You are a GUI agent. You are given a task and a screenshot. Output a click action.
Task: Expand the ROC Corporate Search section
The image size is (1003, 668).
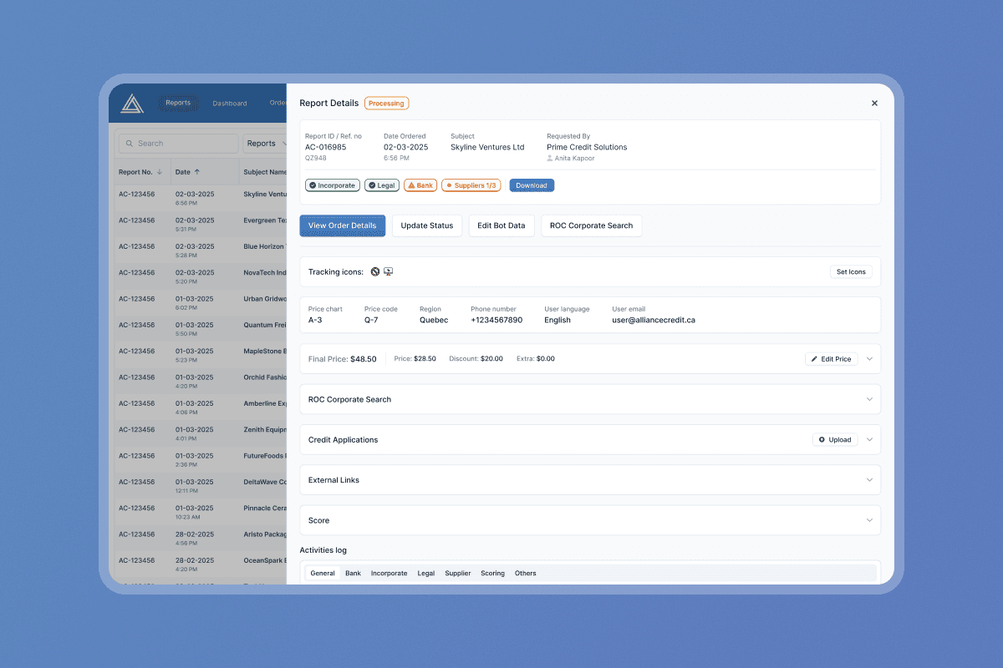[869, 399]
